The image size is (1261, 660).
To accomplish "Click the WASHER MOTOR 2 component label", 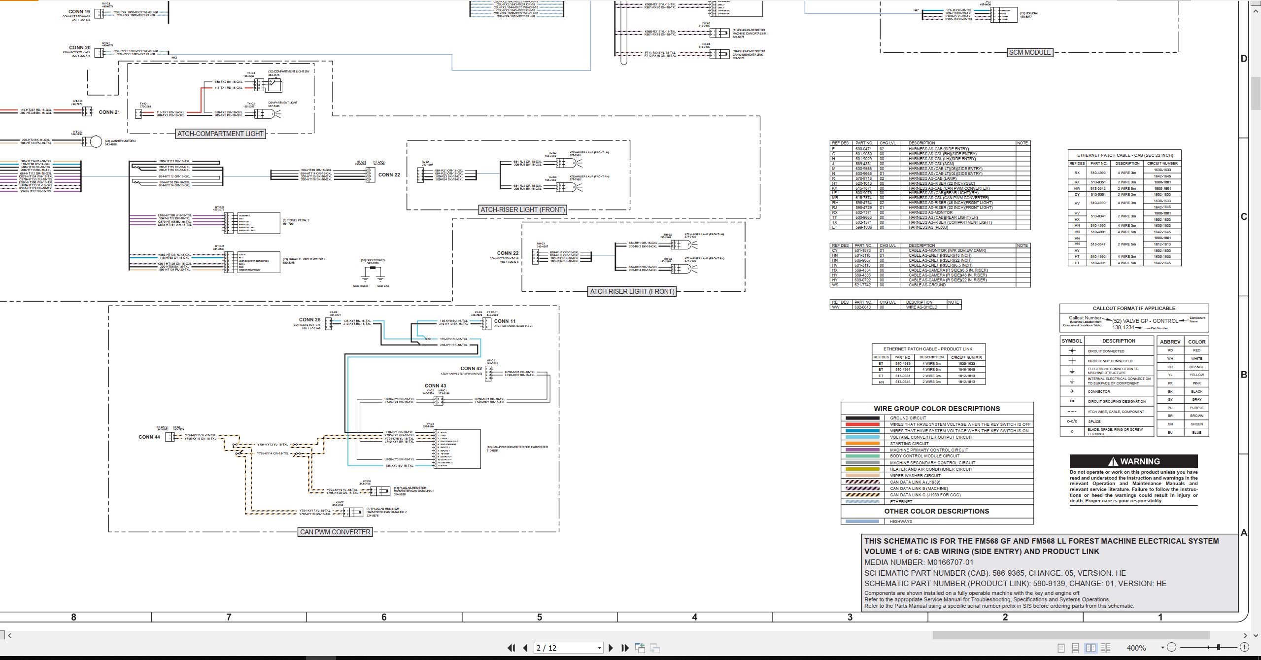I will [x=120, y=142].
